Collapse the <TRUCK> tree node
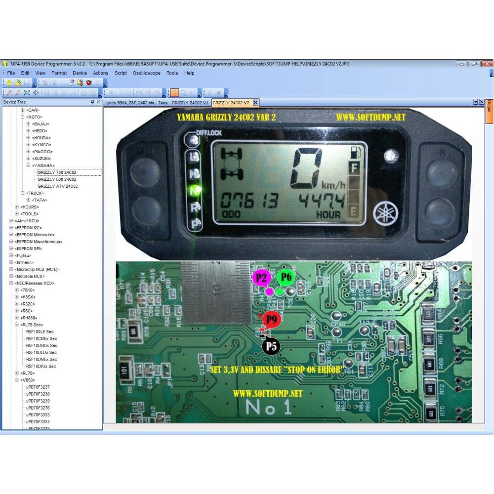Image resolution: width=494 pixels, height=494 pixels. [22, 193]
